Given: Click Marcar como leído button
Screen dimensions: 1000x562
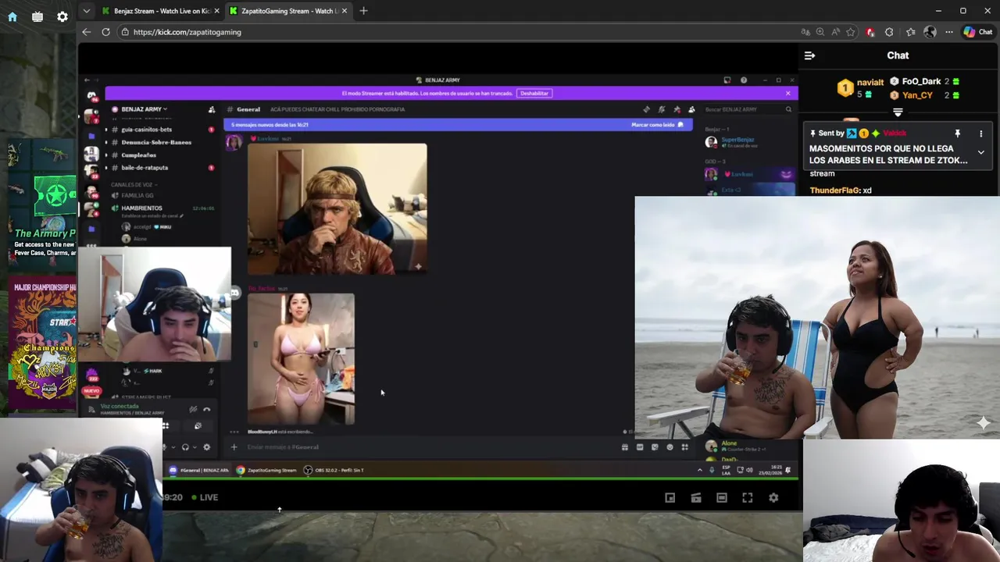Looking at the screenshot, I should coord(657,125).
